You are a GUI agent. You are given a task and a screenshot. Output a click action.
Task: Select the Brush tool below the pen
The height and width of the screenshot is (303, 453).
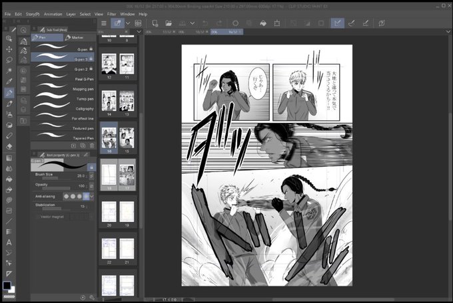tap(9, 104)
